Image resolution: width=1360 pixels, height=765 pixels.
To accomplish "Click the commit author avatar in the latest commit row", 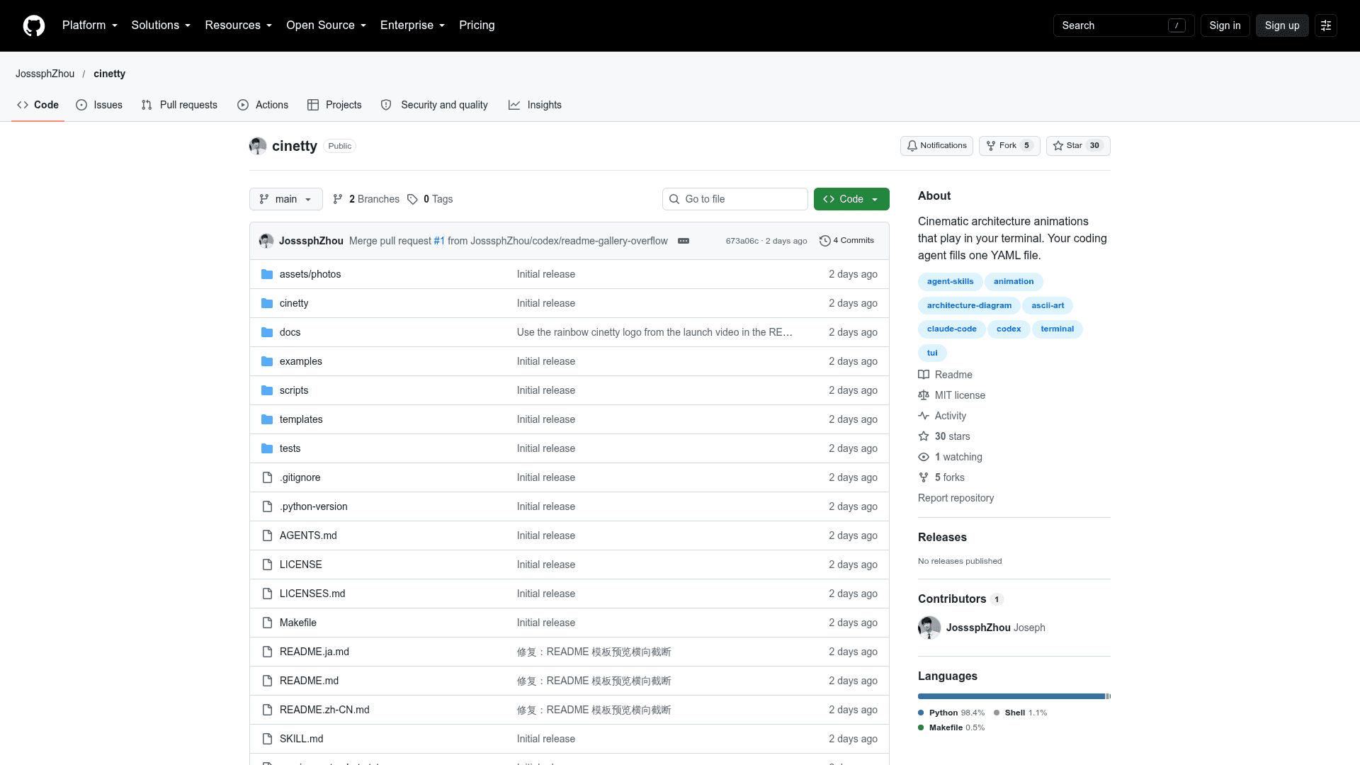I will point(266,241).
